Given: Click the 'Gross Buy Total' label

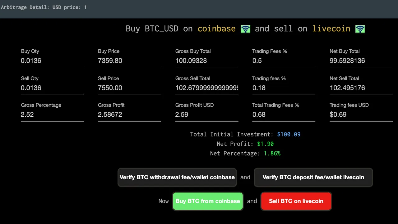Looking at the screenshot, I should click(193, 52).
